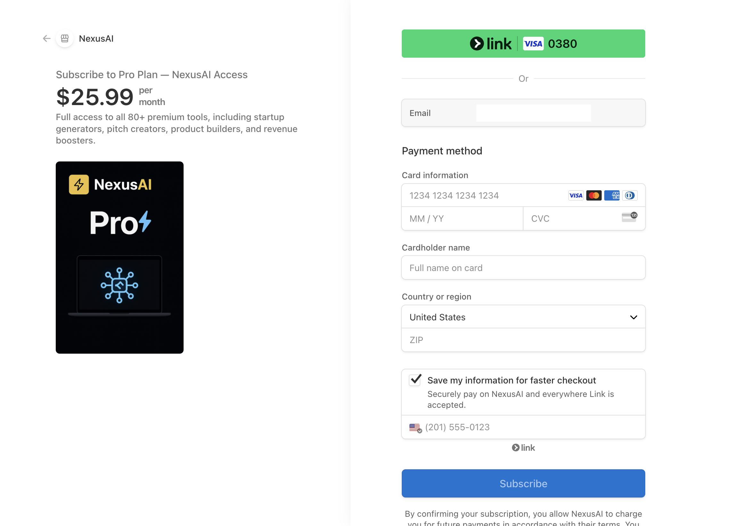Image resolution: width=742 pixels, height=526 pixels.
Task: Click the CVC card hint icon
Action: coord(629,217)
